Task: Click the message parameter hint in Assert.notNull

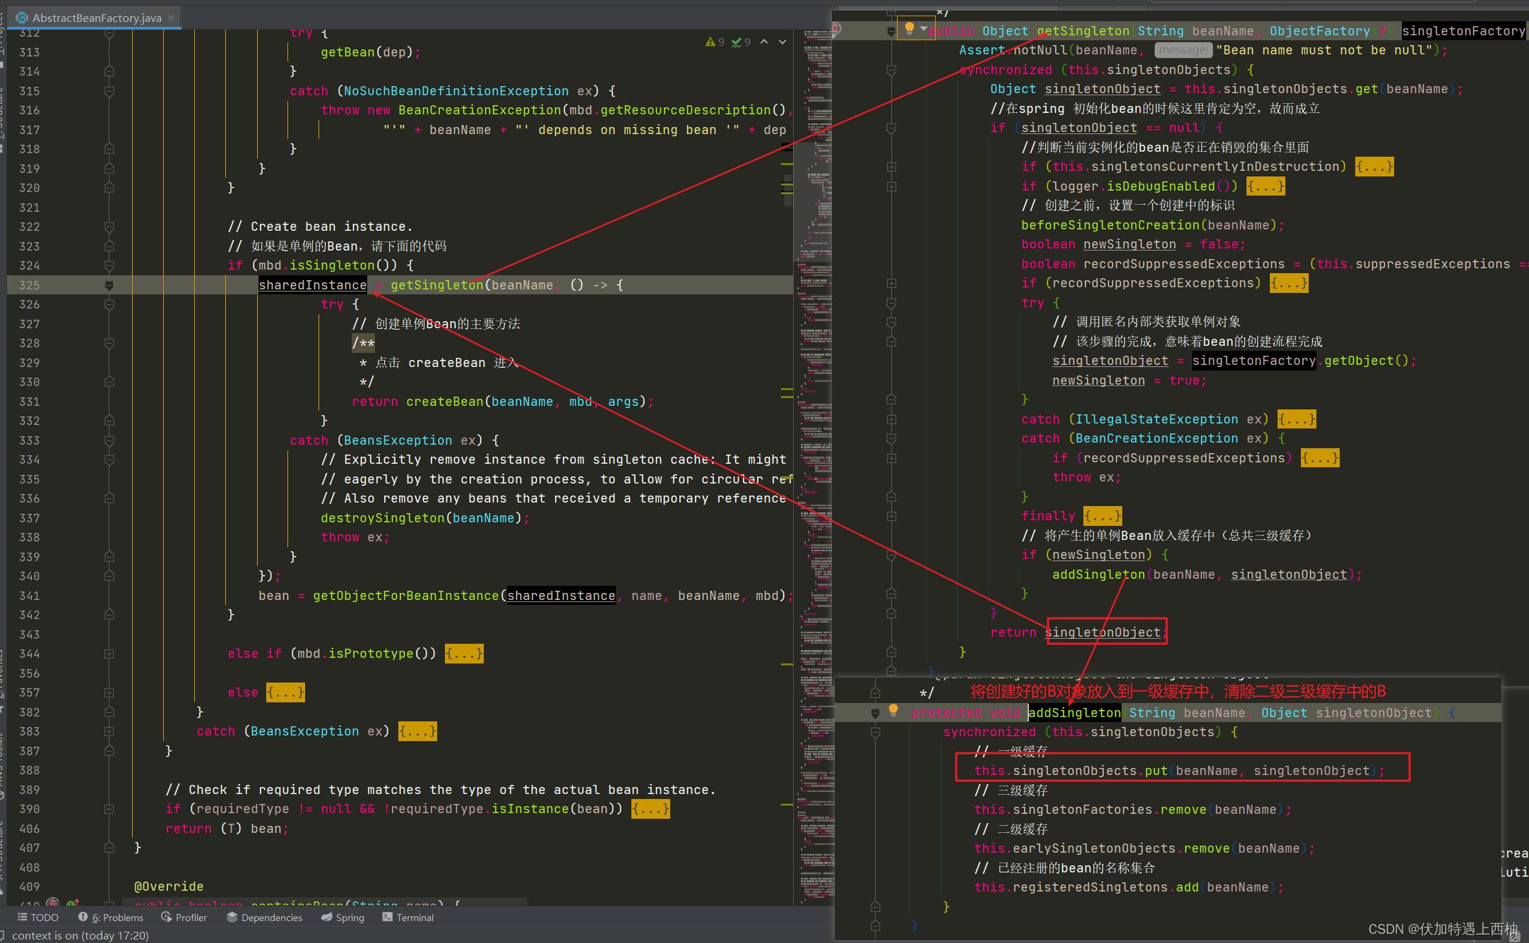Action: [1183, 50]
